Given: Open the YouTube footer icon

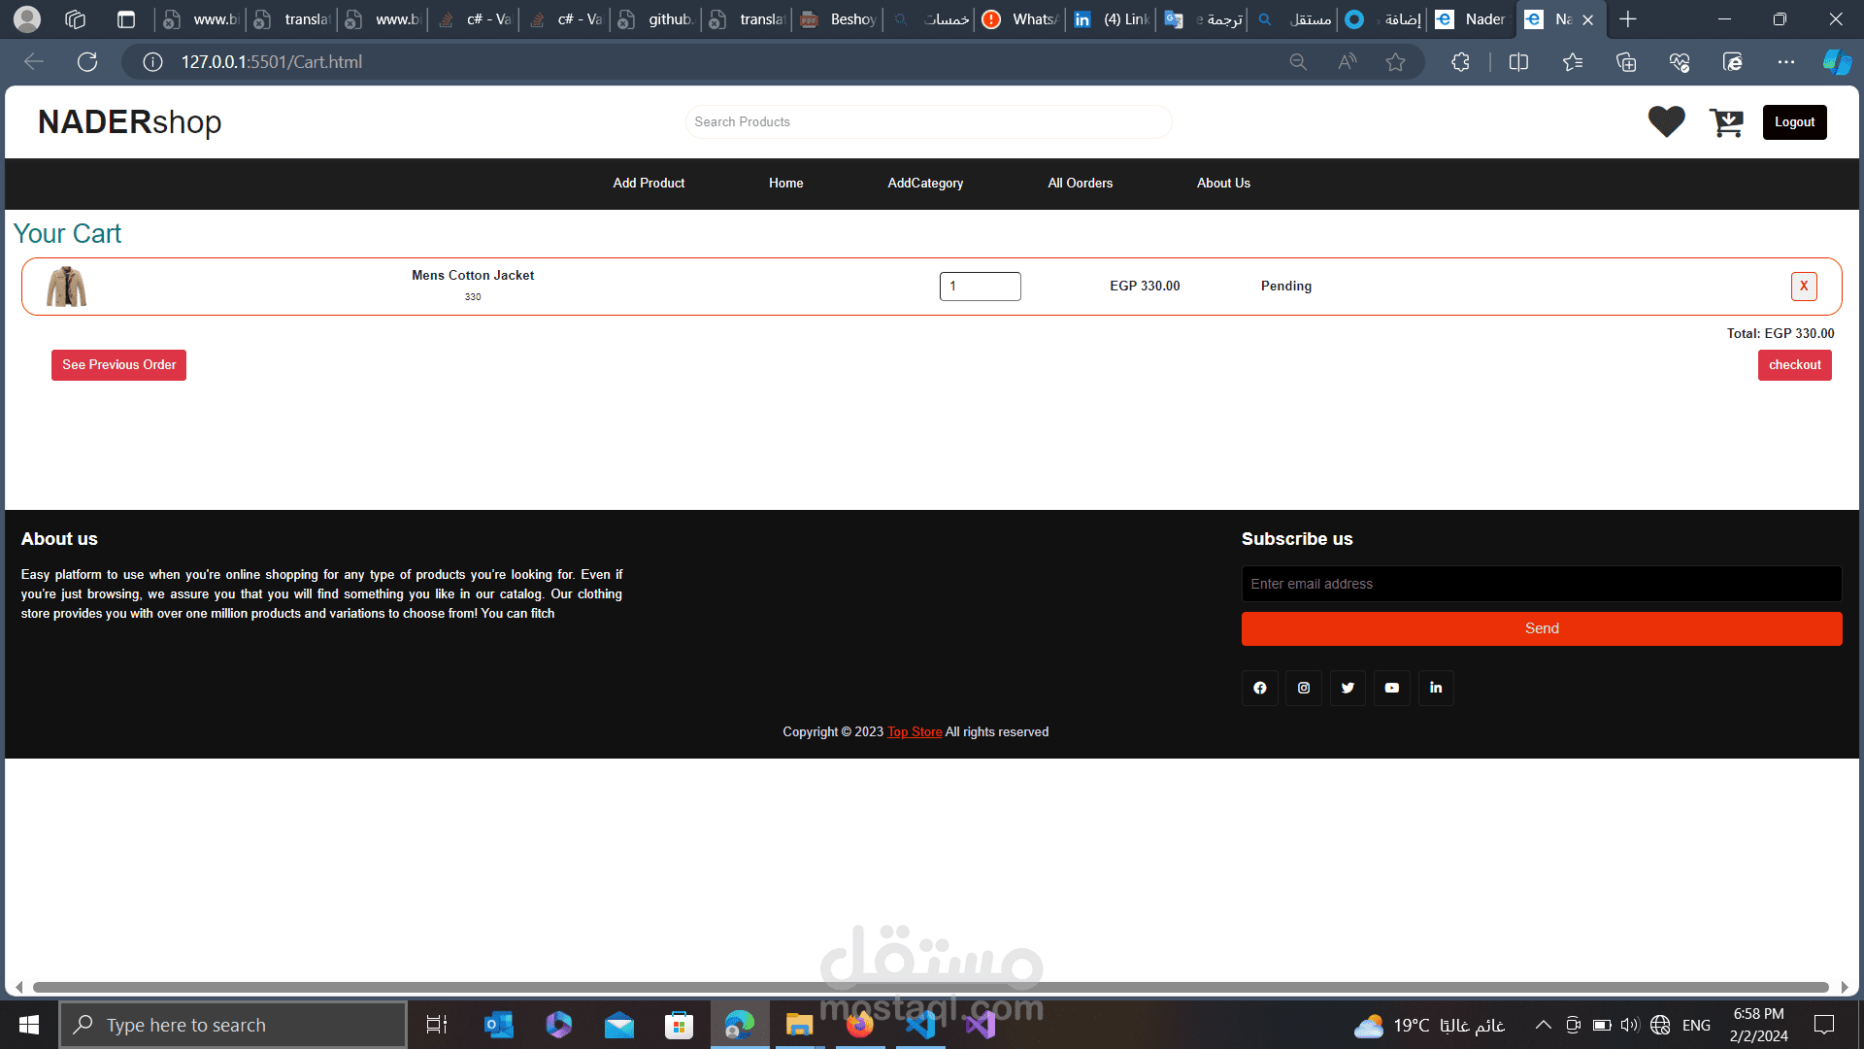Looking at the screenshot, I should pos(1391,688).
